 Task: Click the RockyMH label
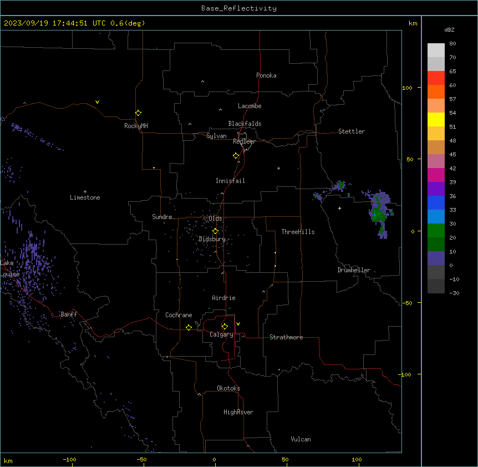point(136,126)
